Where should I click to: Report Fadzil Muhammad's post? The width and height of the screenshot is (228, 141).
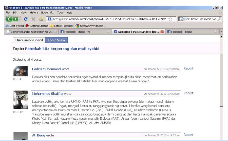tap(188, 68)
